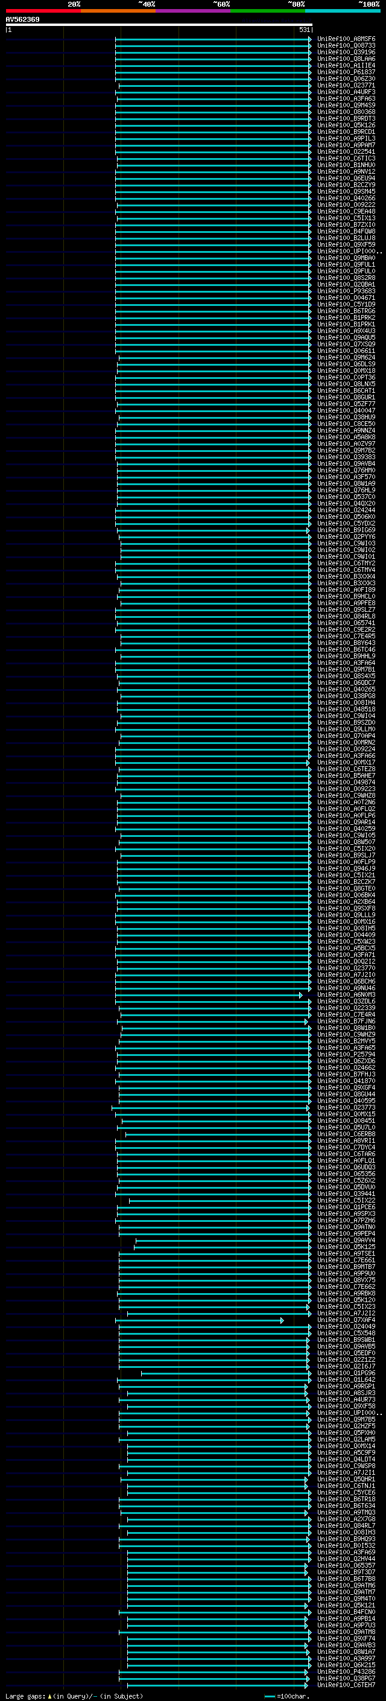The width and height of the screenshot is (386, 1701).
Task: Open hit UniRef100_P61837
Action: coord(346,72)
